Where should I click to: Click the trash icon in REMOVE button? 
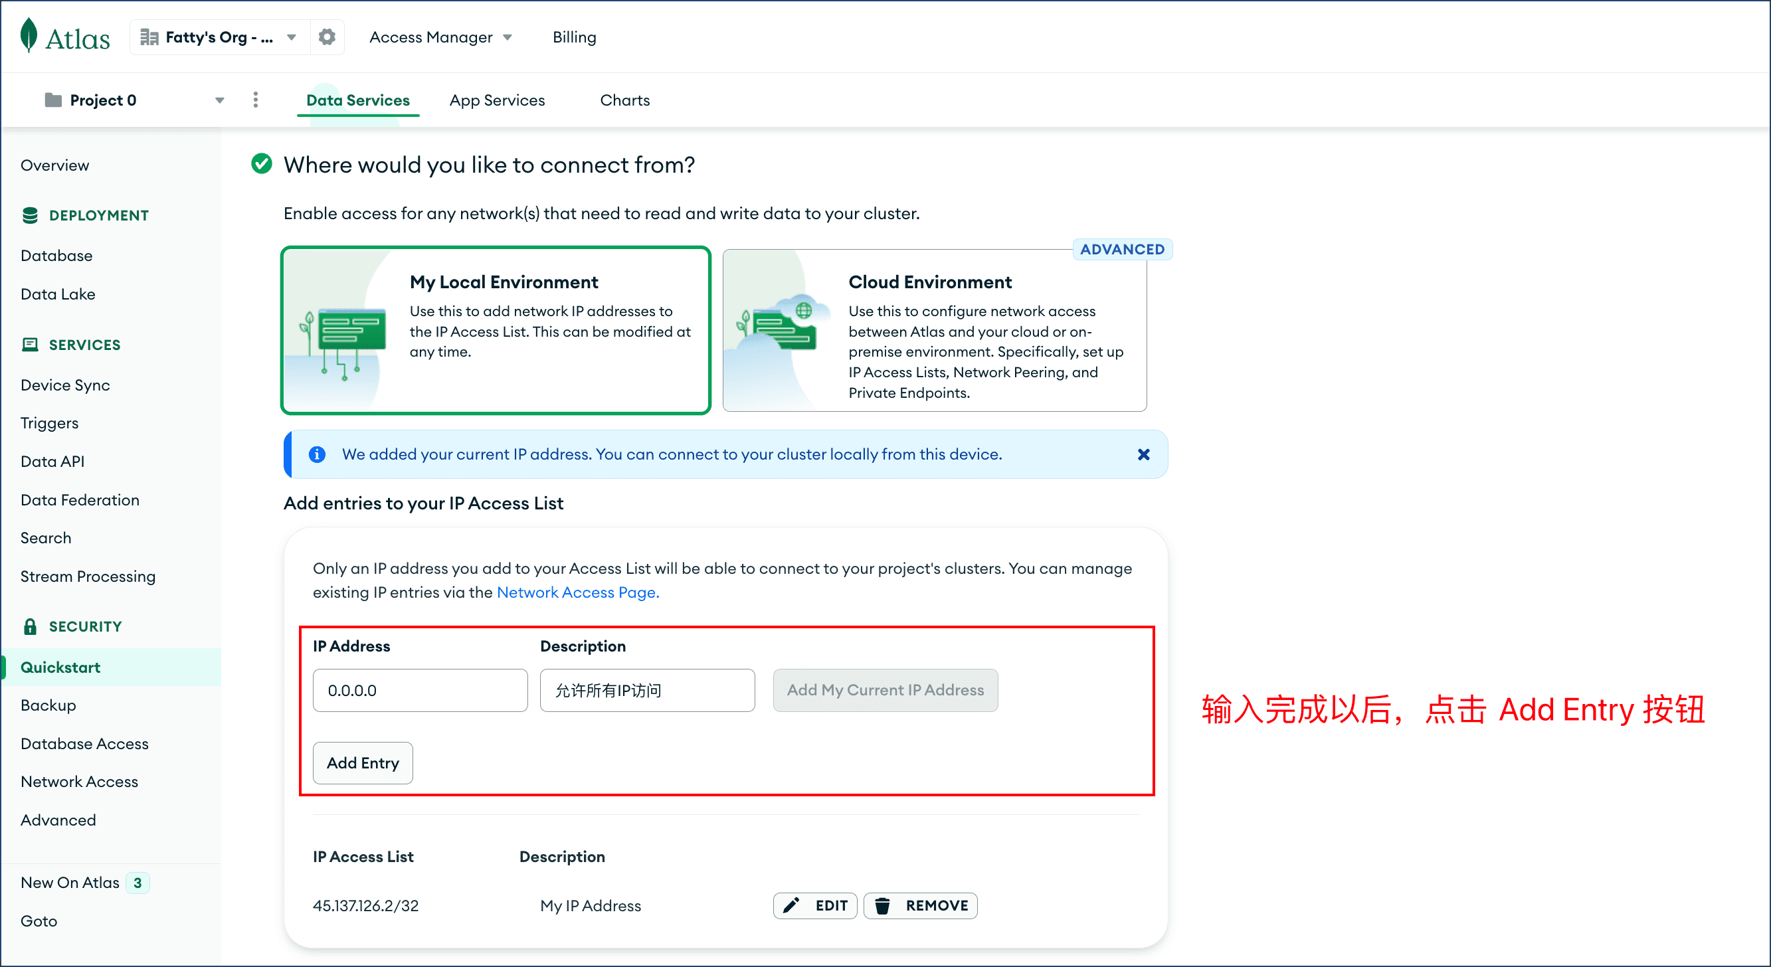[x=883, y=906]
